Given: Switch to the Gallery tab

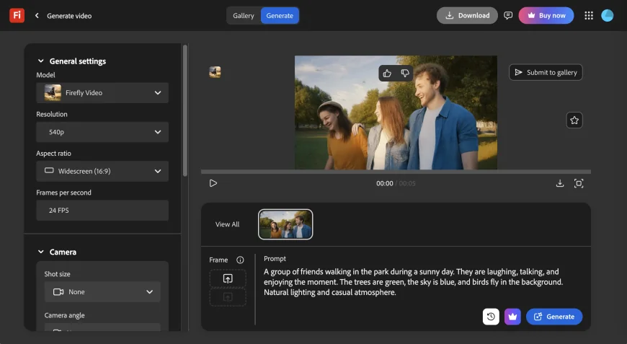Looking at the screenshot, I should tap(244, 16).
